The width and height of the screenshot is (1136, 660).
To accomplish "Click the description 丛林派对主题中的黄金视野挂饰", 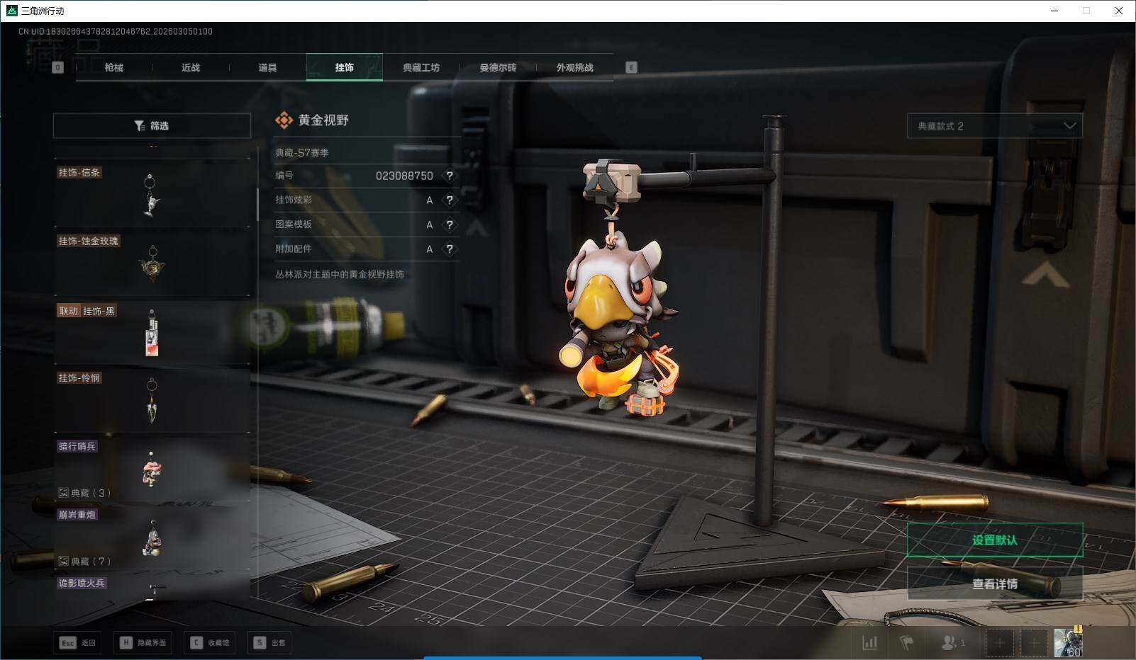I will [x=340, y=274].
